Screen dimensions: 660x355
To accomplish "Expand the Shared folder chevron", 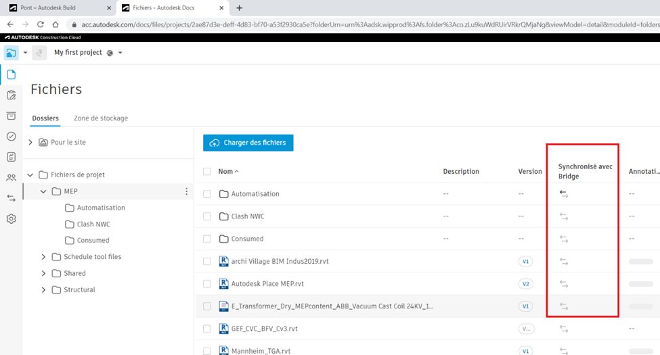I will coord(43,273).
